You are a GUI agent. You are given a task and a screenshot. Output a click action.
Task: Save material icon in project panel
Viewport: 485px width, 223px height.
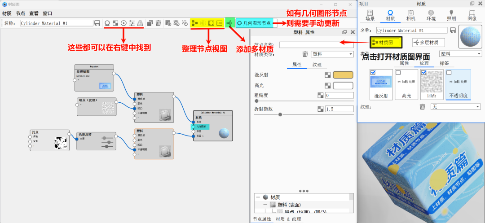pyautogui.click(x=453, y=30)
